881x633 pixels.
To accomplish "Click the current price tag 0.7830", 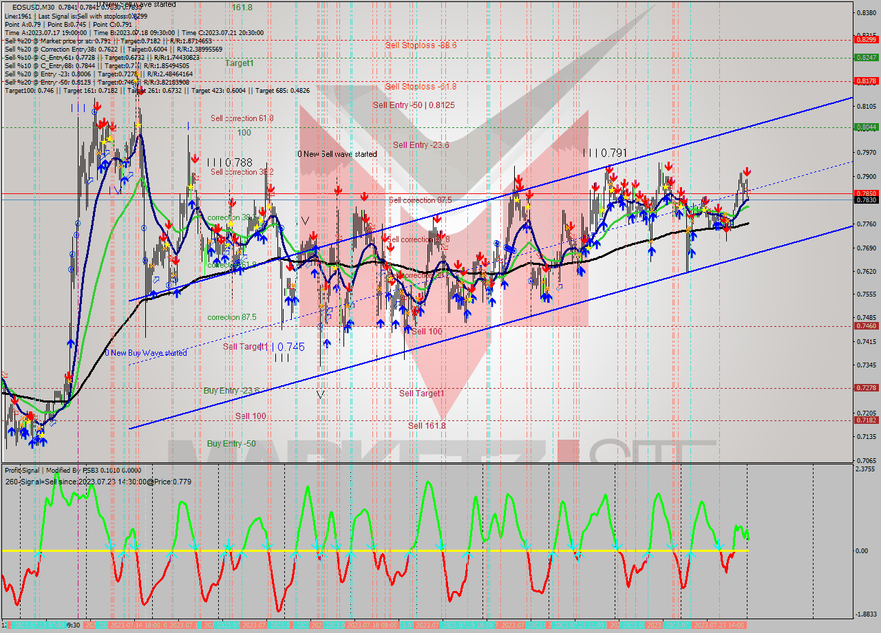I will 866,200.
